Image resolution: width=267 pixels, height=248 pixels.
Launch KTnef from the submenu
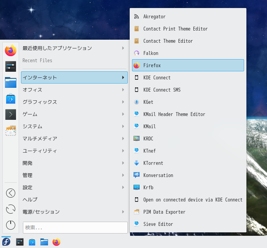coord(188,151)
